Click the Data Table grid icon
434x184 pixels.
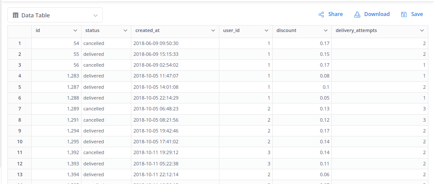(x=16, y=15)
